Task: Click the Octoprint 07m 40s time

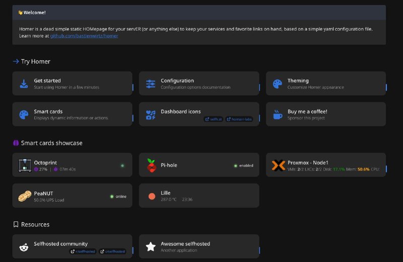Action: pos(68,169)
